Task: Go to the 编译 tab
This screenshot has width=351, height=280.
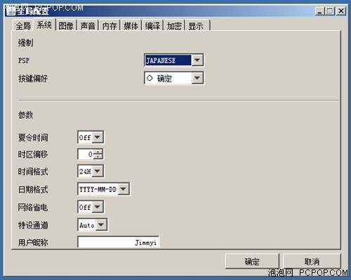Action: click(x=152, y=25)
